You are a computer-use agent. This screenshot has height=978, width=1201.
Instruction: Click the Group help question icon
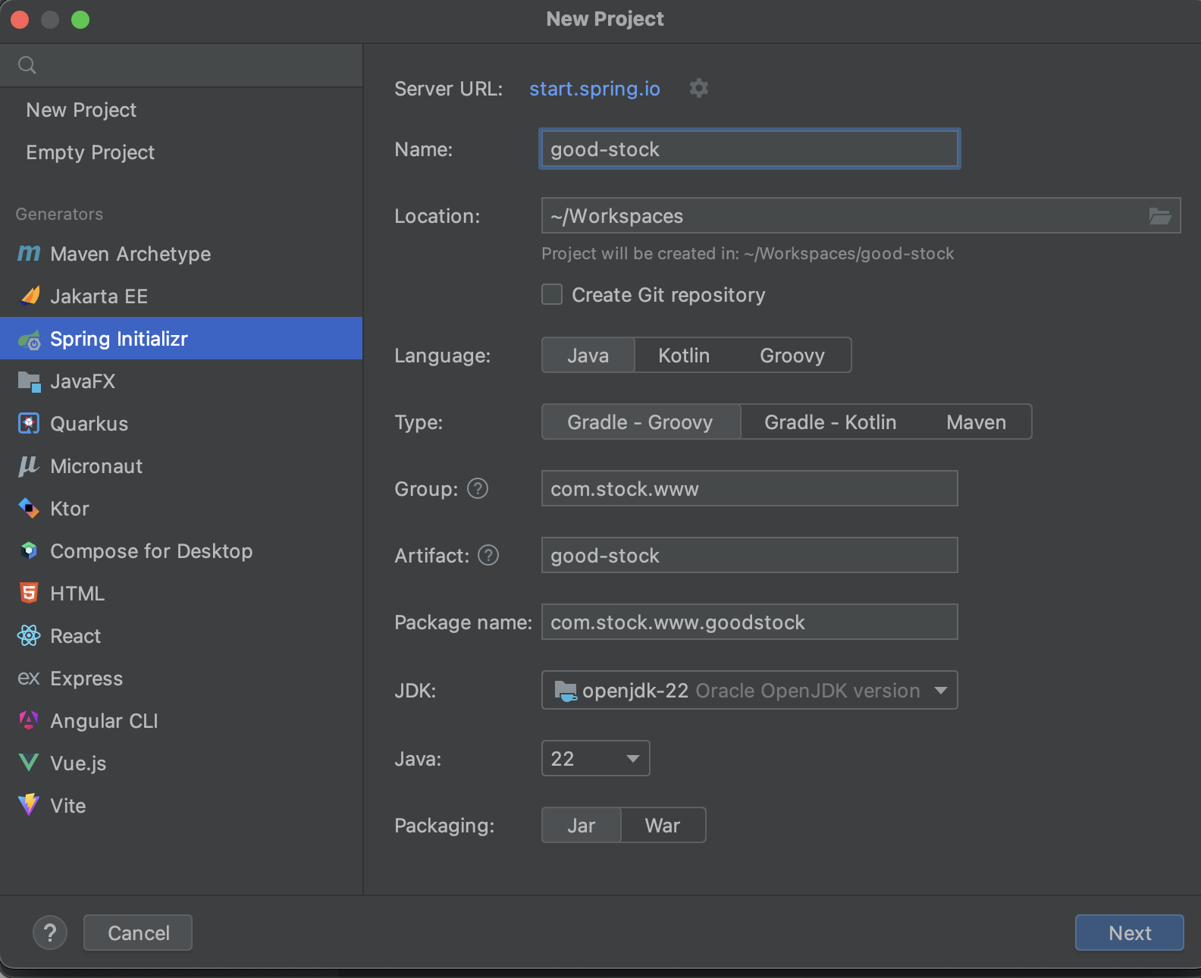pyautogui.click(x=478, y=488)
